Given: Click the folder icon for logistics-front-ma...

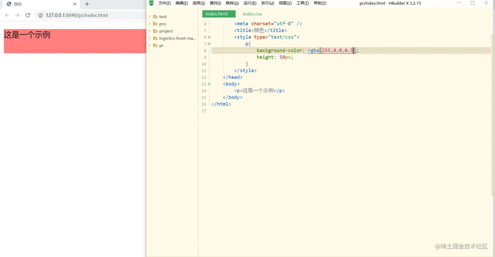Looking at the screenshot, I should (x=155, y=38).
